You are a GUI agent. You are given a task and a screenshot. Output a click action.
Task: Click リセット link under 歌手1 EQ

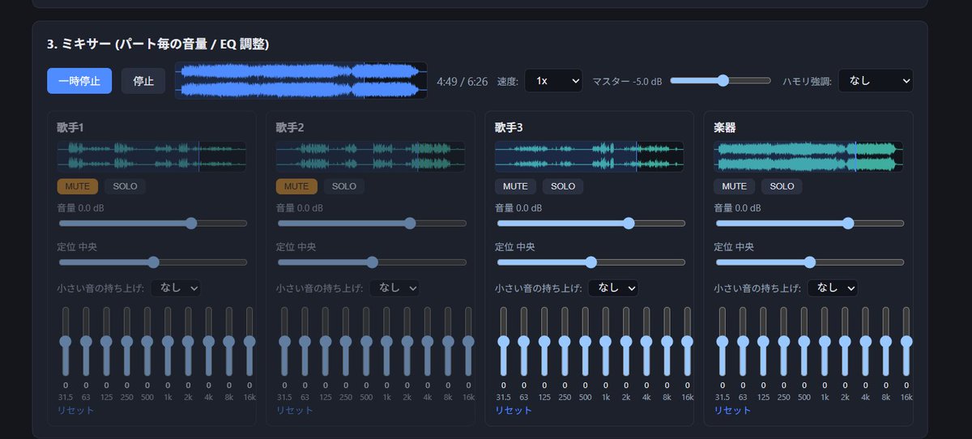pyautogui.click(x=75, y=410)
